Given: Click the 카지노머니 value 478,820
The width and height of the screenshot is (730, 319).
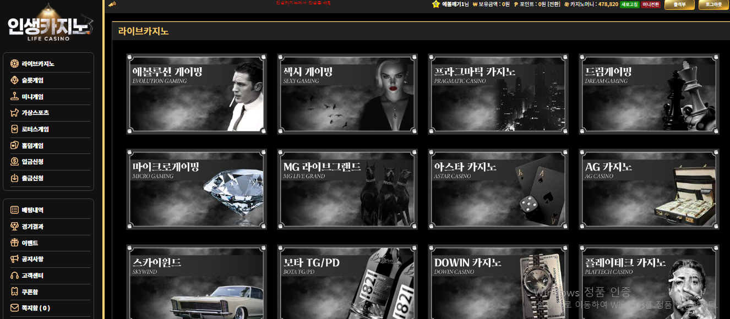Looking at the screenshot, I should click(x=608, y=4).
